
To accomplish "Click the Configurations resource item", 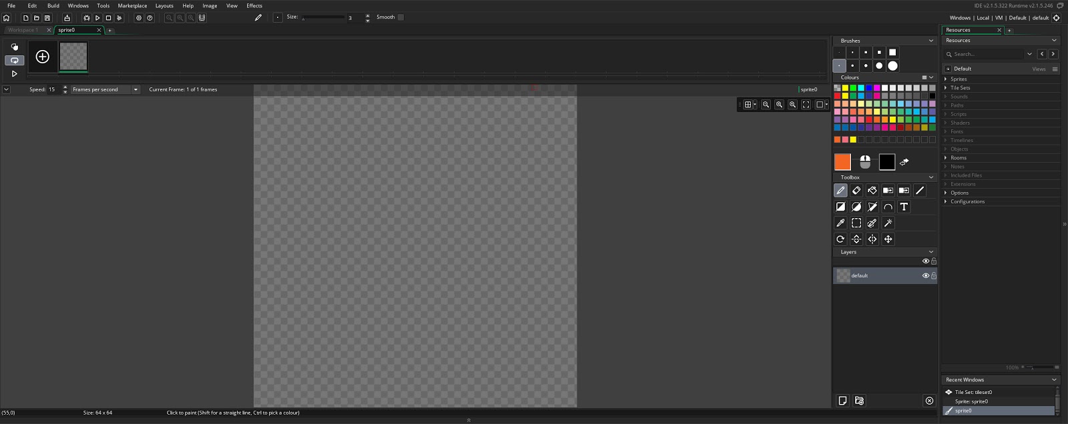I will [968, 201].
